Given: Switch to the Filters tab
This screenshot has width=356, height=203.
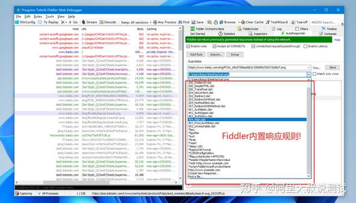Looking at the screenshot, I should 302,29.
